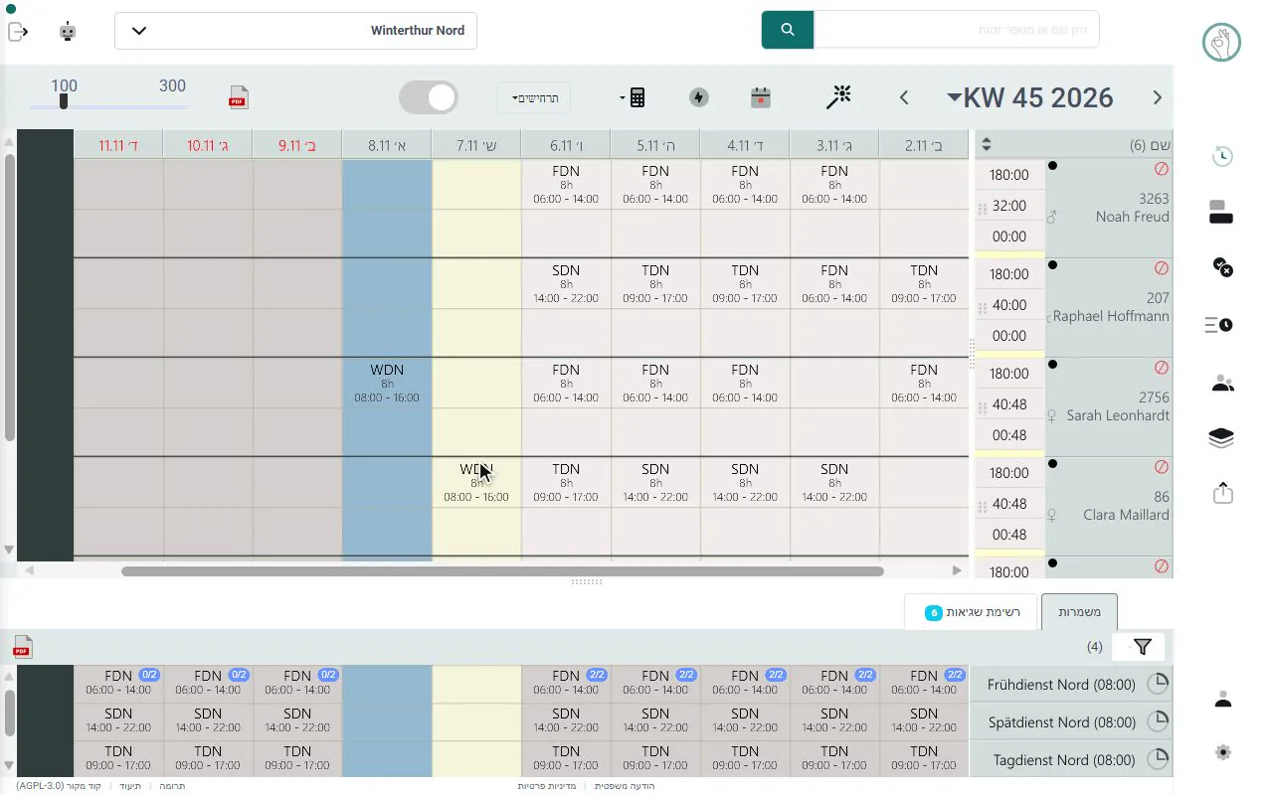1273x795 pixels.
Task: Click the red prohibited icon for Noah Freud
Action: [x=1162, y=169]
